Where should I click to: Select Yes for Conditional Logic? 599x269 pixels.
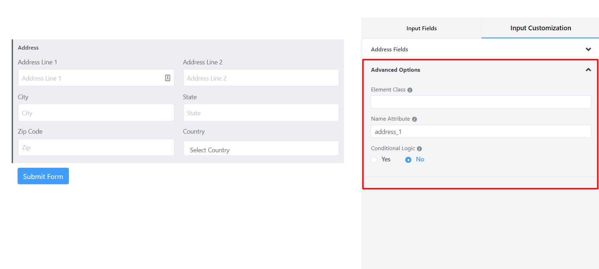click(374, 160)
